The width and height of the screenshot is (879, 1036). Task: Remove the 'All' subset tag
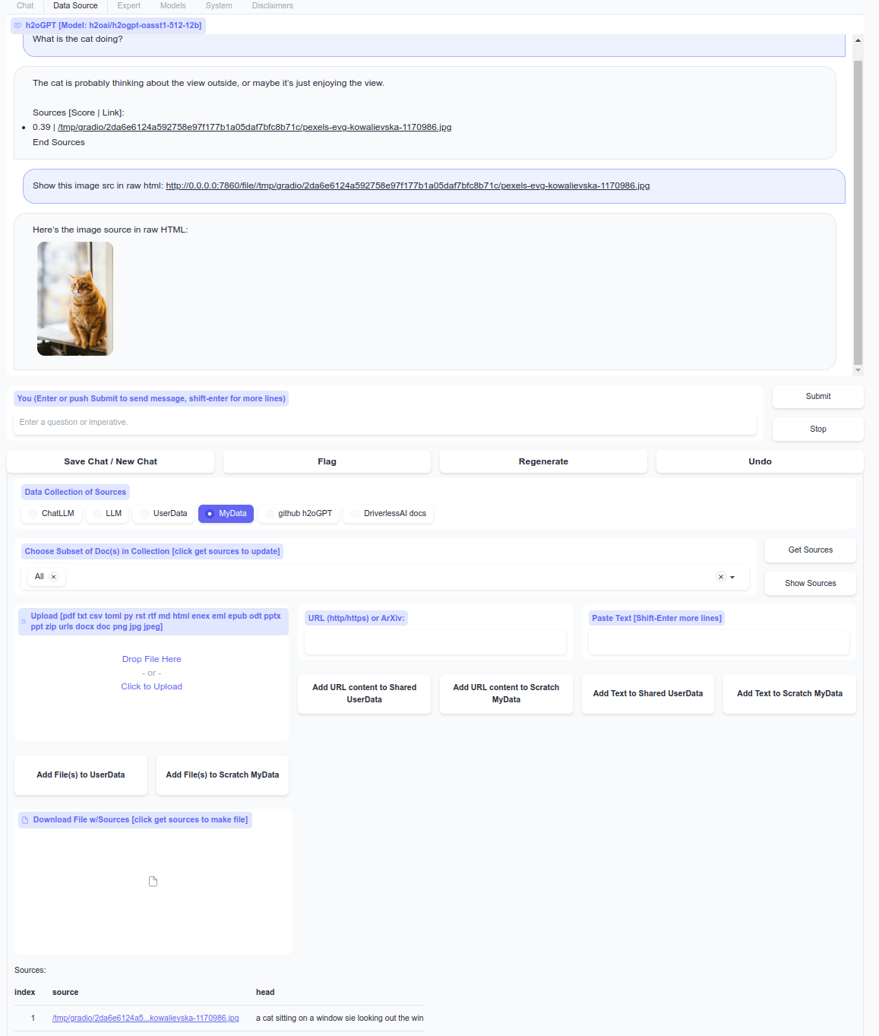coord(53,577)
